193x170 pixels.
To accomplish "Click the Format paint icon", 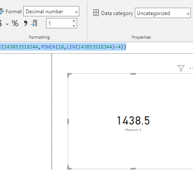I will 2,11.
